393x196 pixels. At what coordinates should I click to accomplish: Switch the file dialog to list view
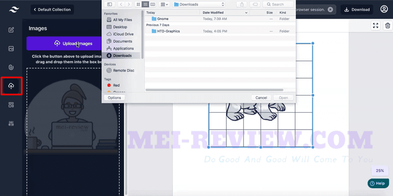pos(145,4)
